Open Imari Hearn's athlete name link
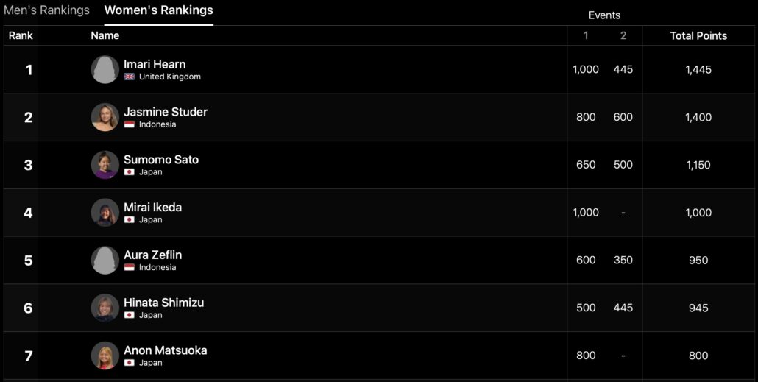This screenshot has width=758, height=382. pyautogui.click(x=155, y=64)
